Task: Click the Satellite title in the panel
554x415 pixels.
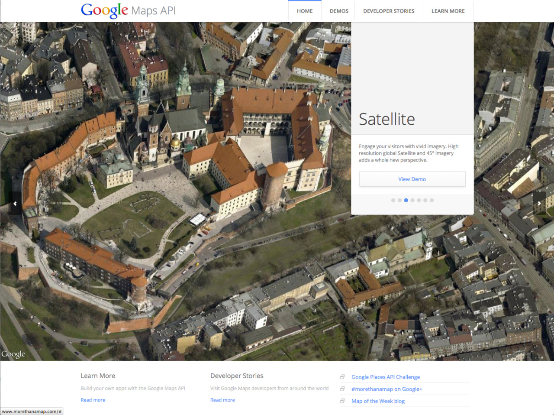Action: coord(387,119)
